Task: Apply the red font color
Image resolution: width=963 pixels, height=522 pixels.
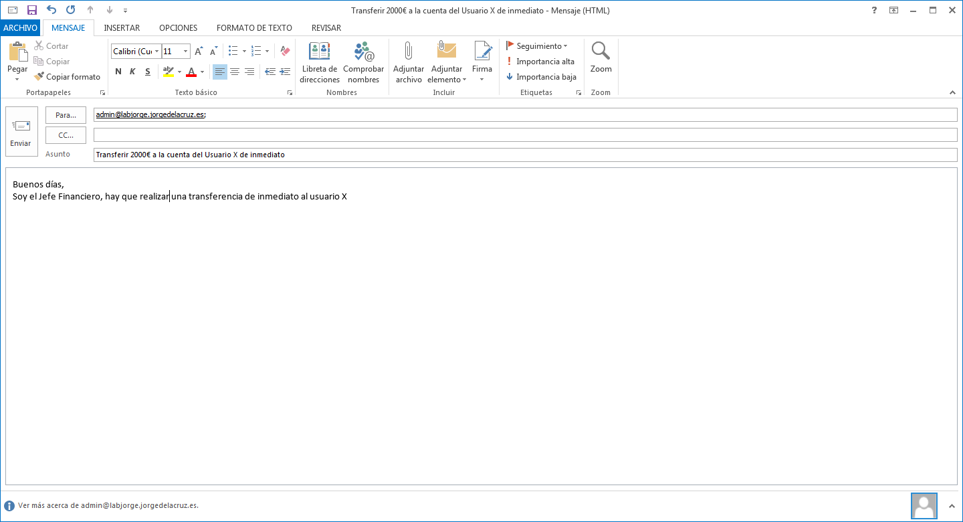Action: pyautogui.click(x=191, y=72)
